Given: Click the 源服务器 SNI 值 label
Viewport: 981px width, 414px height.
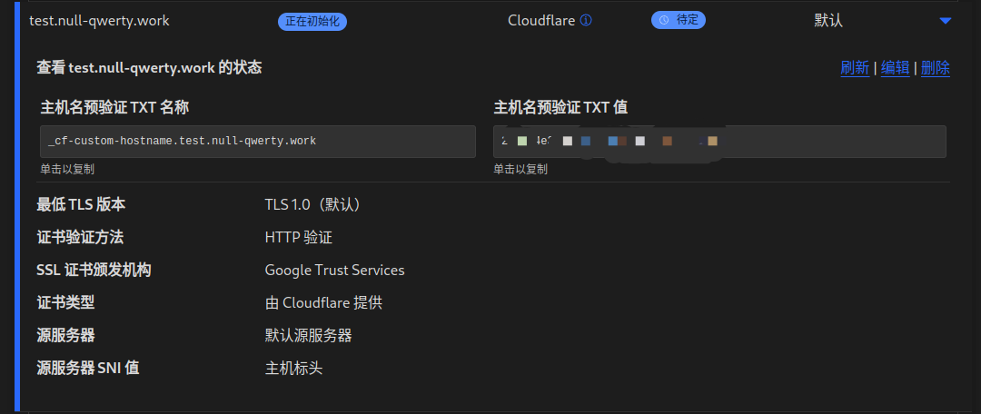Looking at the screenshot, I should click(87, 368).
